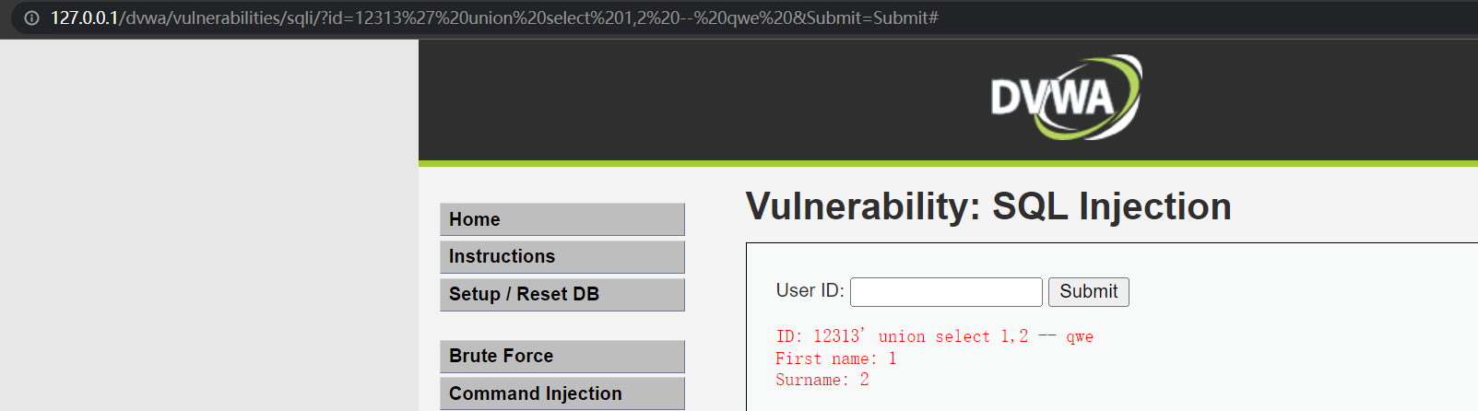Open the Command Injection vulnerability page
This screenshot has width=1478, height=411.
point(562,393)
